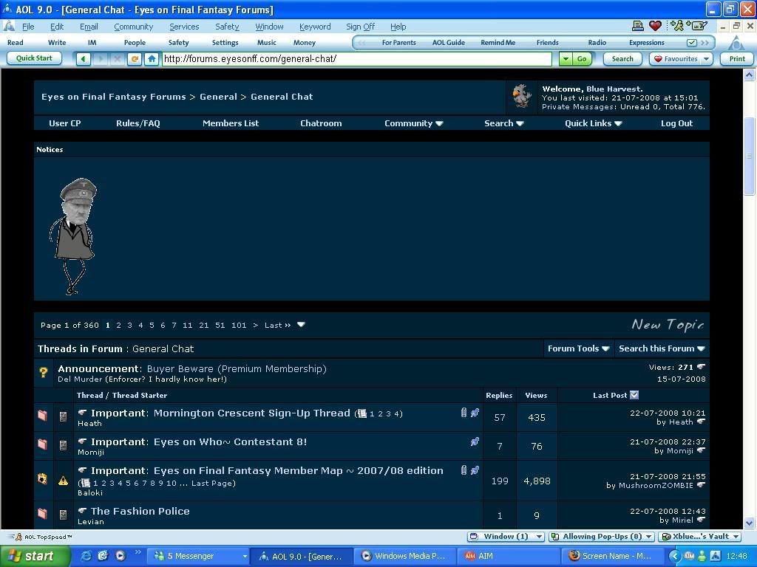Click the Quick Start button
This screenshot has height=567, width=757.
click(x=34, y=58)
